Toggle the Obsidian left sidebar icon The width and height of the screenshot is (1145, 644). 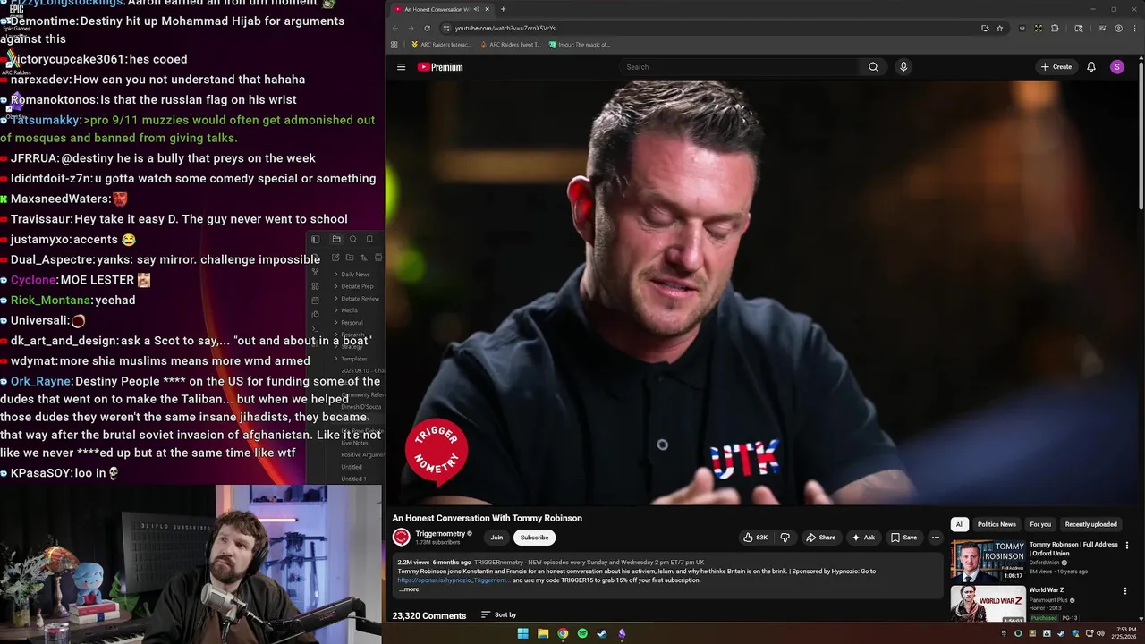[315, 240]
